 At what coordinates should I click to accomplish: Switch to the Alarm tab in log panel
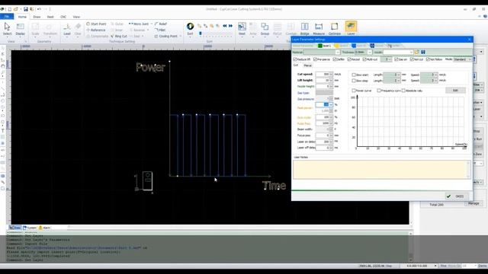[44, 228]
